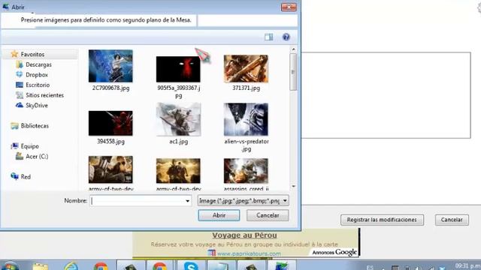Click the Favoritos star heading
Viewport: 481px width, 270px height.
click(32, 54)
